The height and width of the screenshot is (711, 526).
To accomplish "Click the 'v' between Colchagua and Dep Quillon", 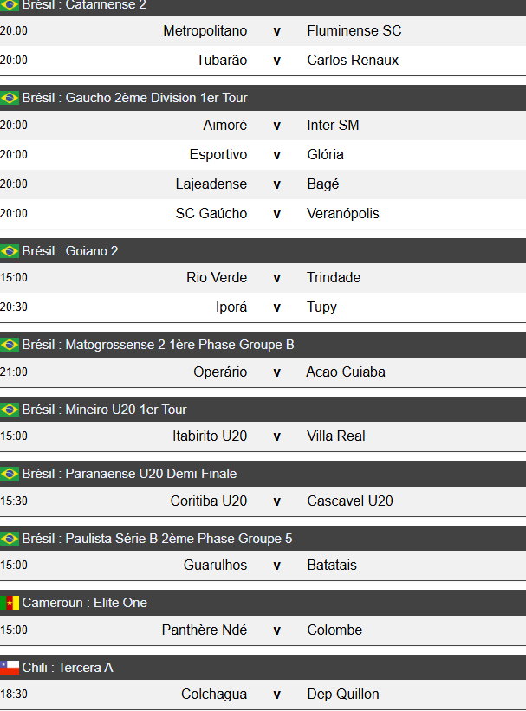I will 277,695.
